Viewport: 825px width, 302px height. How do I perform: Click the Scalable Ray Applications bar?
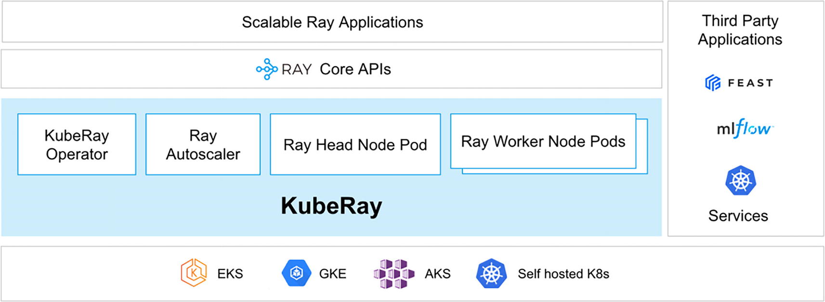(332, 22)
